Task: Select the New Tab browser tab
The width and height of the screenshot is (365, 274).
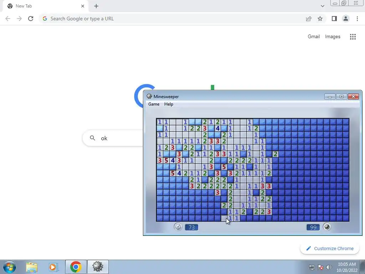Action: 46,6
